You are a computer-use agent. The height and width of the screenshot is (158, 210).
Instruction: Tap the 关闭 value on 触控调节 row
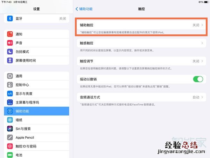pyautogui.click(x=196, y=61)
